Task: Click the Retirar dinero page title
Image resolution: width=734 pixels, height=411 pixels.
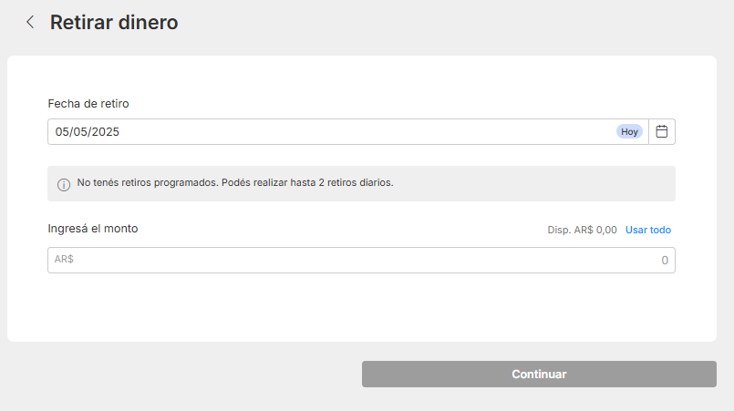Action: pyautogui.click(x=114, y=23)
